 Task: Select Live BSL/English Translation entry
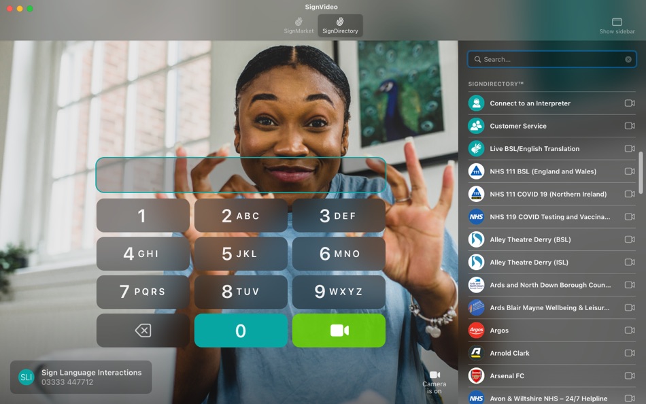point(551,148)
